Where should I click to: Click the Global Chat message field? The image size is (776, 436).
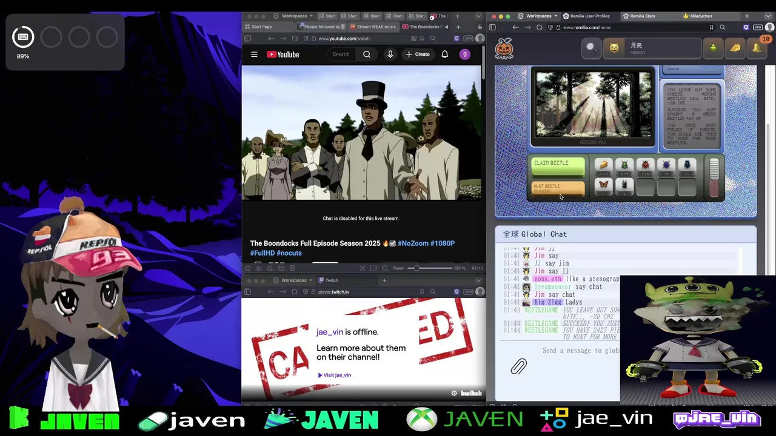click(x=580, y=351)
